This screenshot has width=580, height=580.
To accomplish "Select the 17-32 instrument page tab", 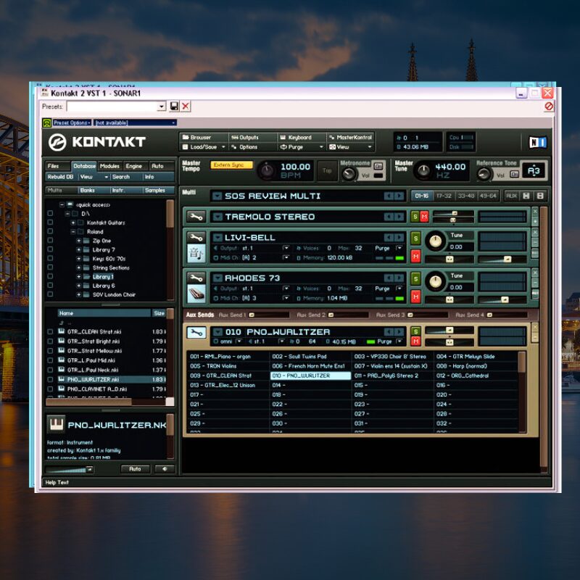I will (x=444, y=196).
